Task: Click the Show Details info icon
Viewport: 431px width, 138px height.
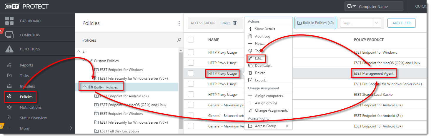Action: click(250, 29)
